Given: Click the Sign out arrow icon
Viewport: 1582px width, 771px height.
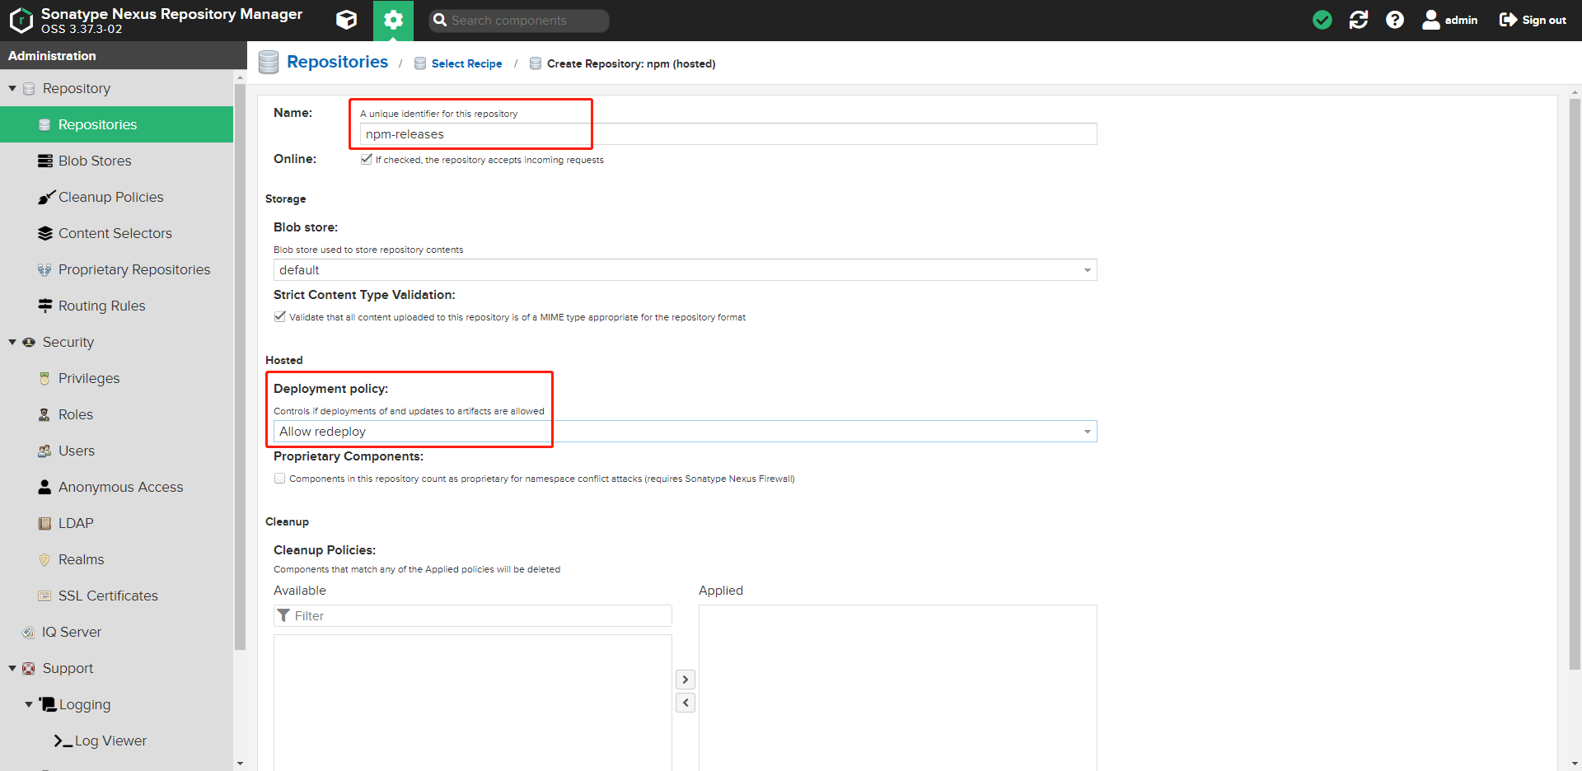Looking at the screenshot, I should click(x=1508, y=20).
